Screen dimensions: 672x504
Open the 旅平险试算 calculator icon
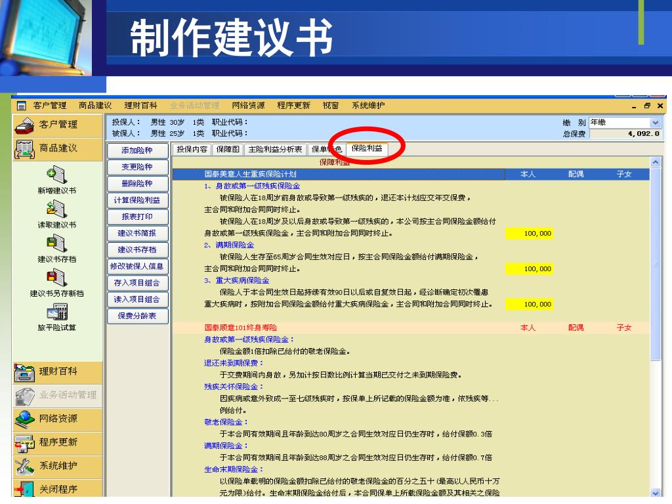(x=56, y=312)
